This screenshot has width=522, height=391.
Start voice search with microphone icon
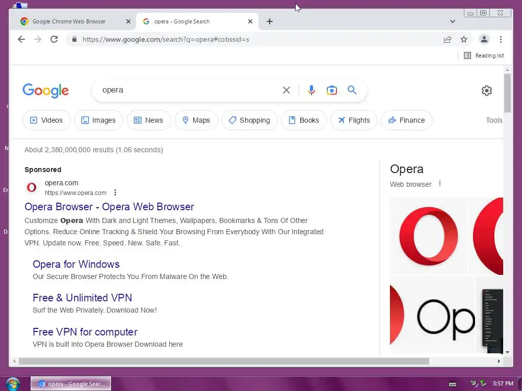point(311,90)
